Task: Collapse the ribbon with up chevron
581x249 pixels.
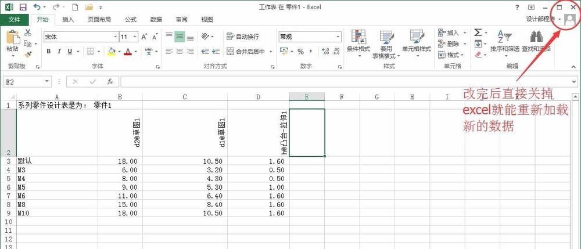Action: [x=573, y=67]
